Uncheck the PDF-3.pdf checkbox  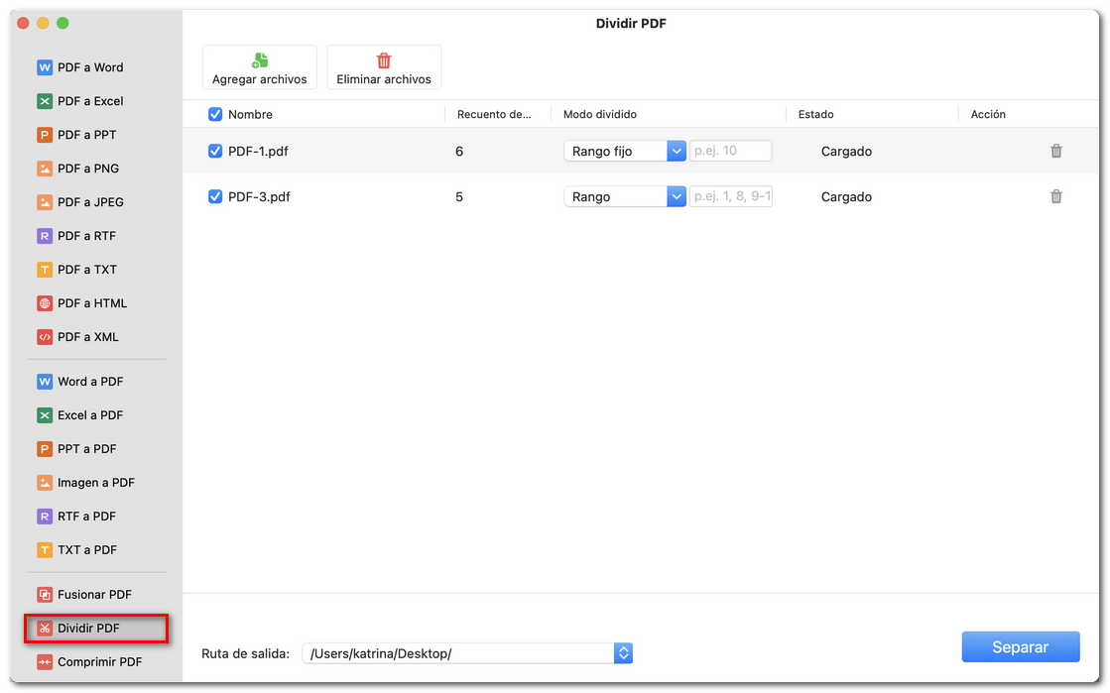215,196
